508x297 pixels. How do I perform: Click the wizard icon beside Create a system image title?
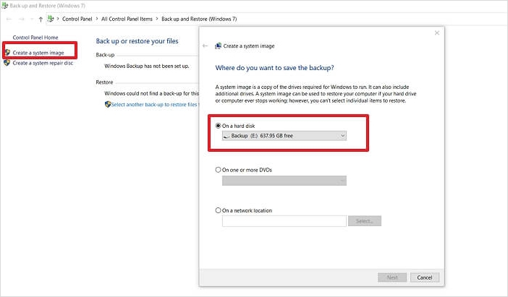218,46
